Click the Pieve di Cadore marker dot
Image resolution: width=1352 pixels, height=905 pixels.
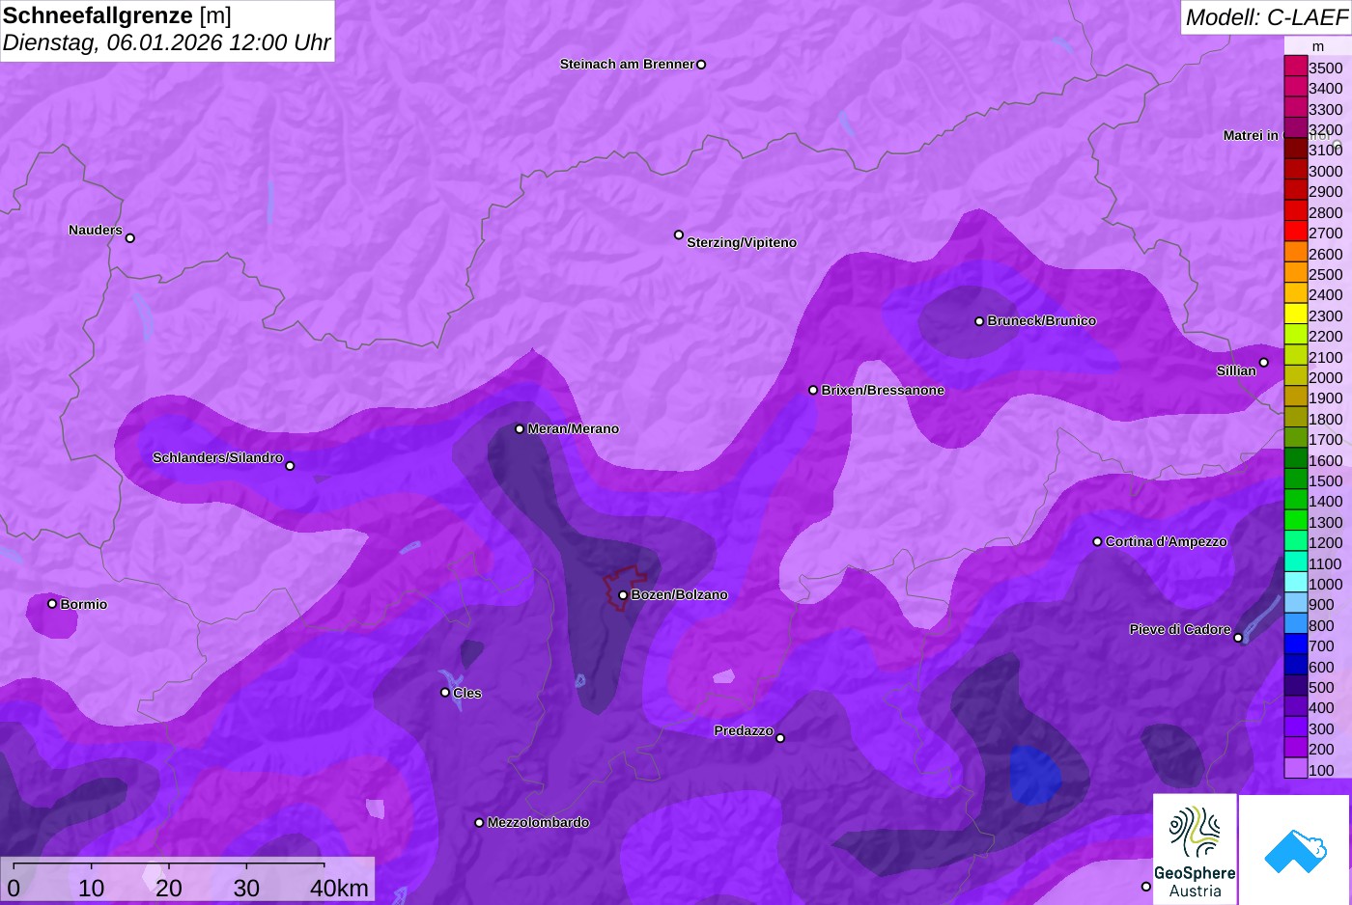point(1238,638)
